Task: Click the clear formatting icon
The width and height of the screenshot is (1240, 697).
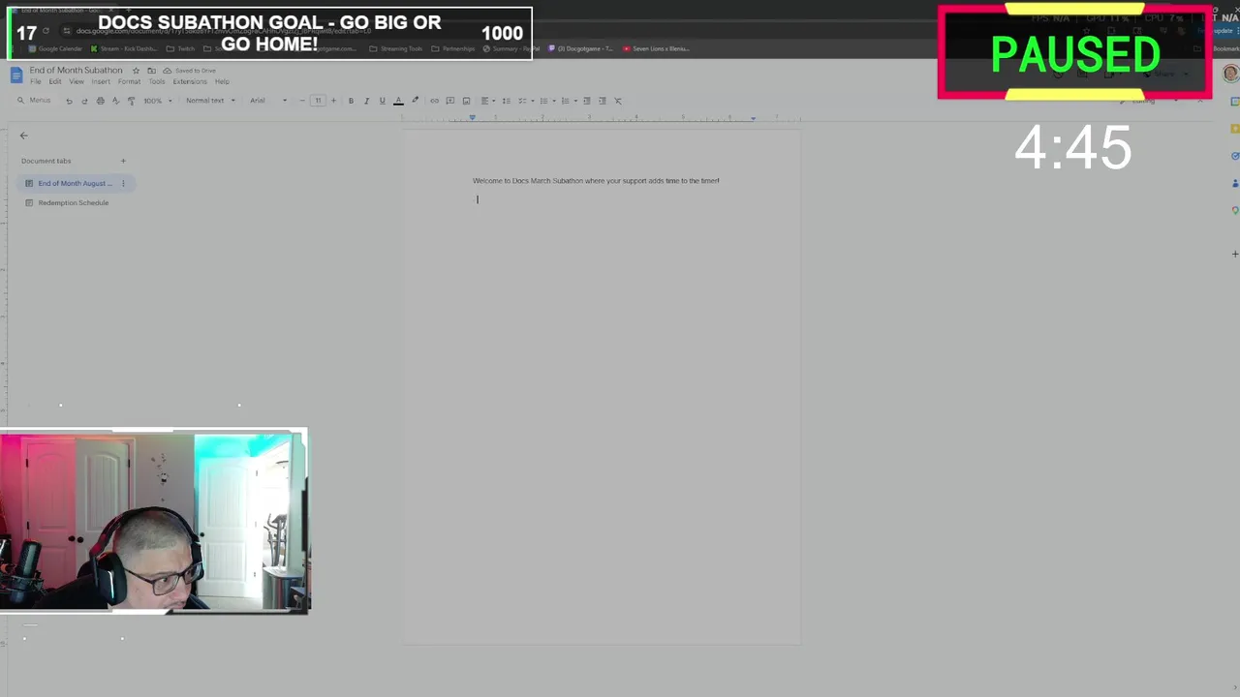Action: [x=617, y=101]
